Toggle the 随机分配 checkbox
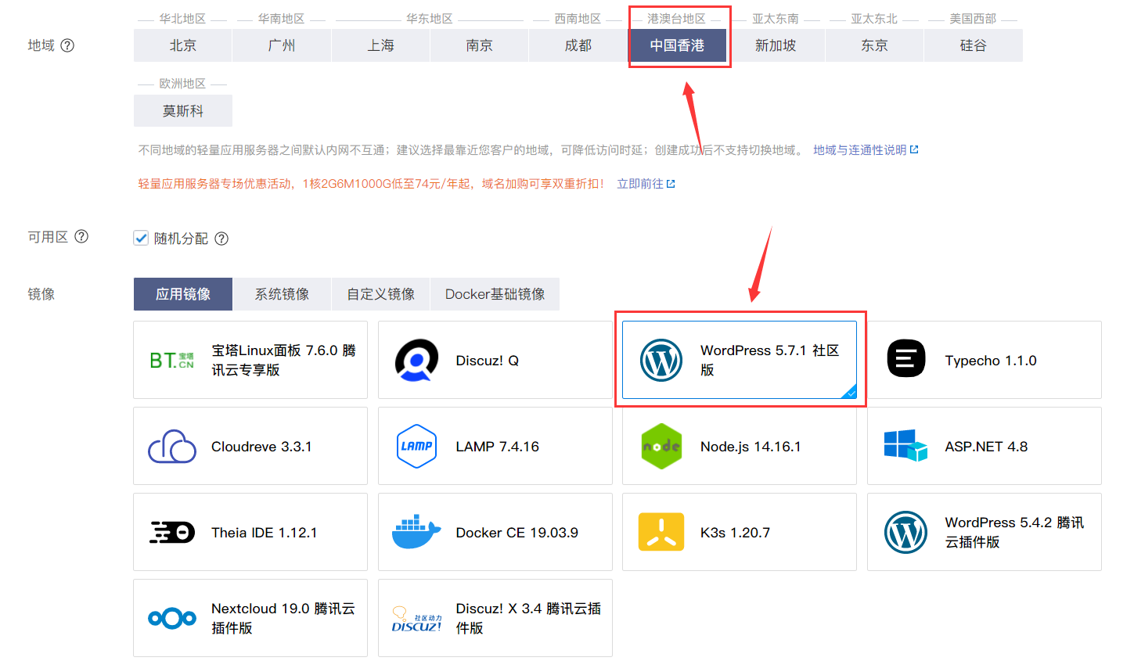Image resolution: width=1134 pixels, height=661 pixels. (x=141, y=238)
